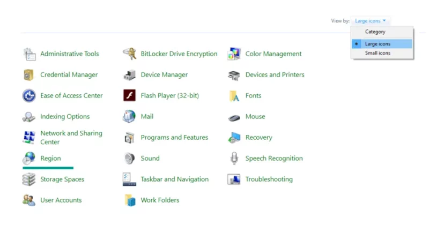Open the Fonts folder icon
This screenshot has height=240, width=429.
pyautogui.click(x=234, y=96)
